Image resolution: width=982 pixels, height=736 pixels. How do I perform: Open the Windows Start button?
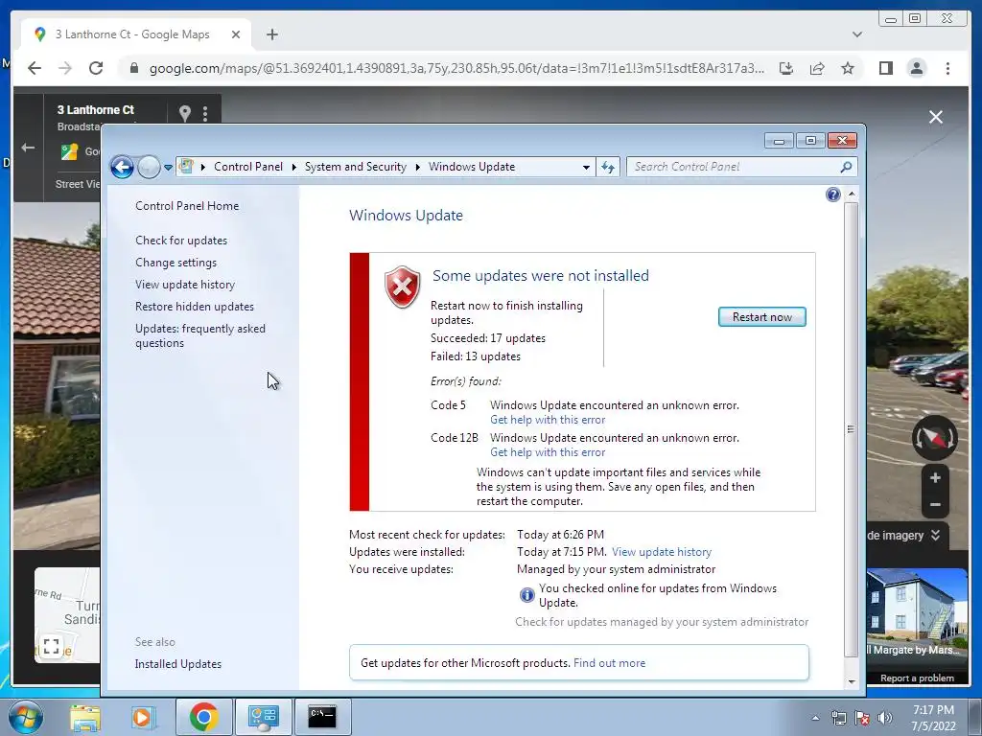pyautogui.click(x=25, y=717)
